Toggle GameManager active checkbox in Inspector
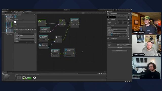 click(110, 13)
